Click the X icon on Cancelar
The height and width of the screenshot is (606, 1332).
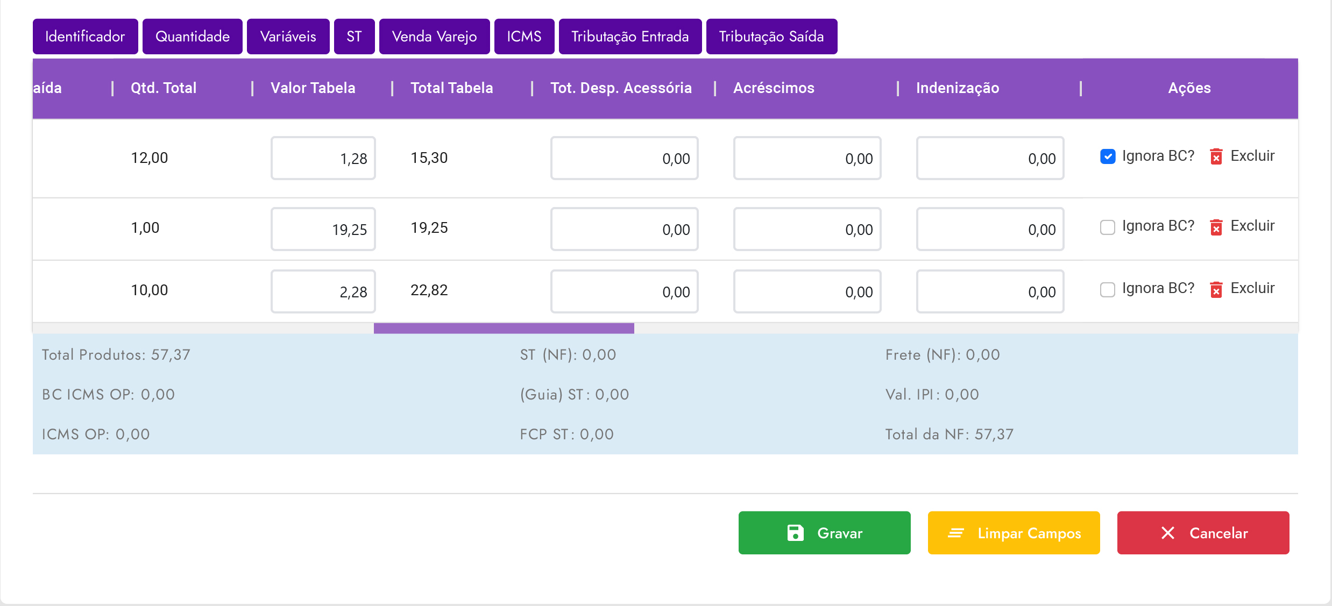[x=1168, y=533]
